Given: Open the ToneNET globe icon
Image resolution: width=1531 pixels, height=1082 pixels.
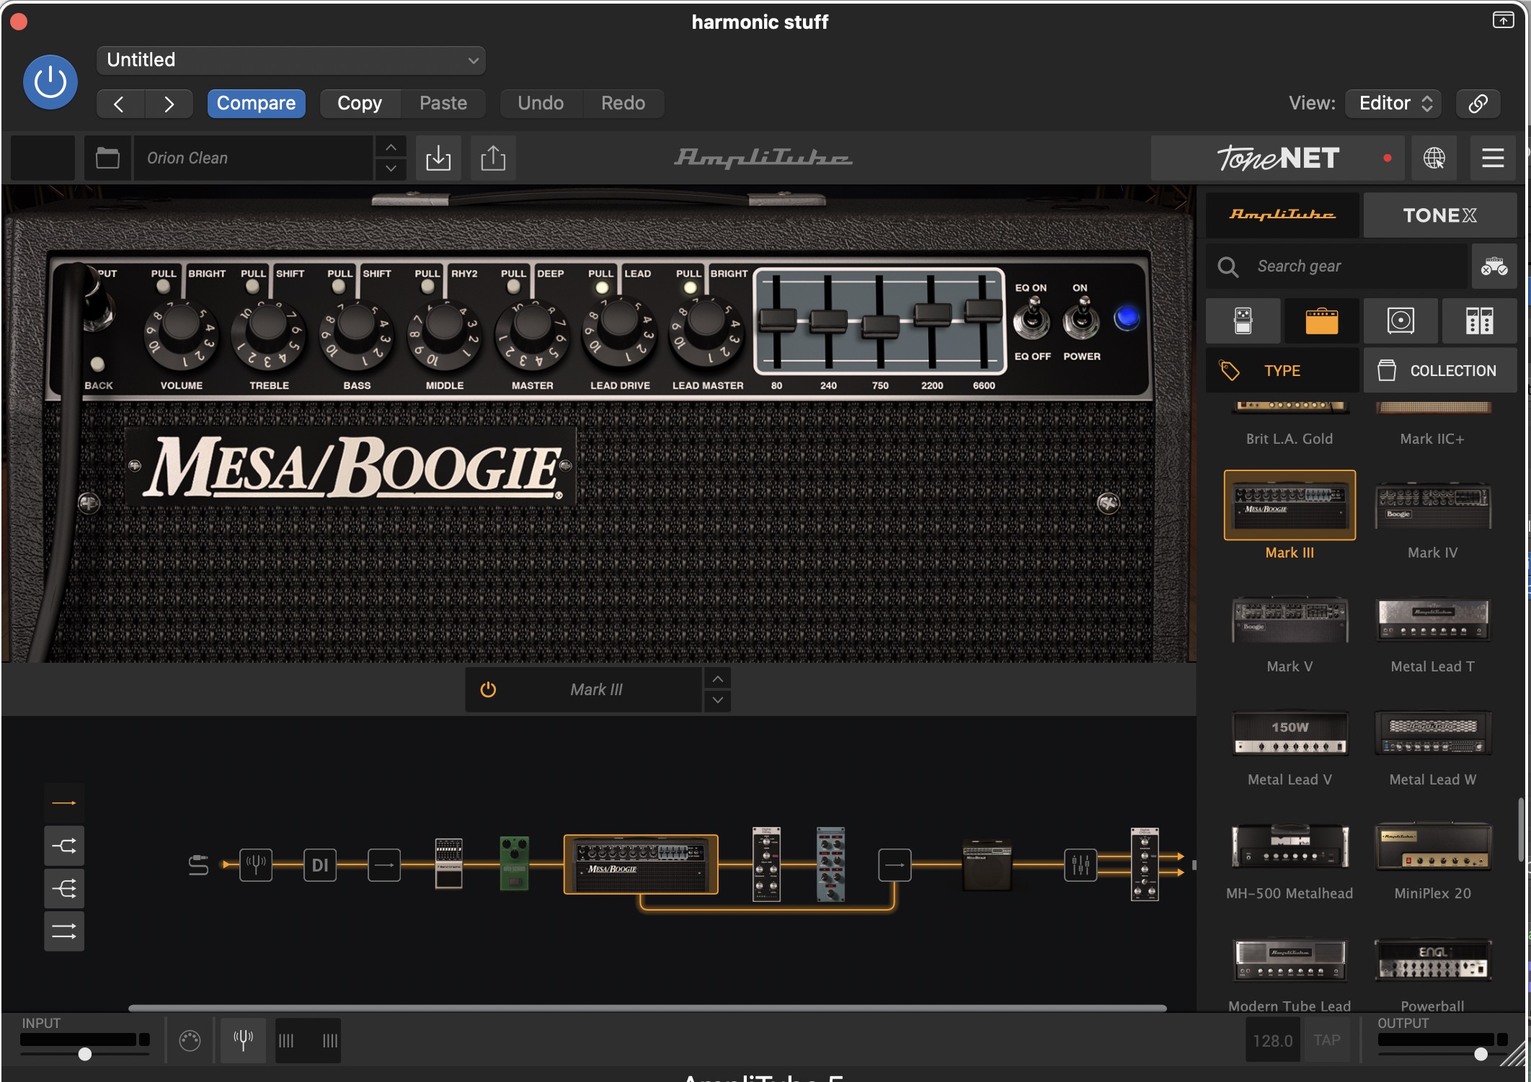Looking at the screenshot, I should (x=1434, y=158).
